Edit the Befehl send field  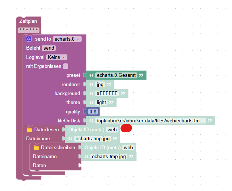[x=49, y=48]
